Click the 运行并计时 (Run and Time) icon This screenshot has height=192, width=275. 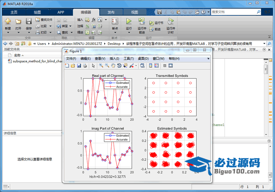(x=170, y=21)
